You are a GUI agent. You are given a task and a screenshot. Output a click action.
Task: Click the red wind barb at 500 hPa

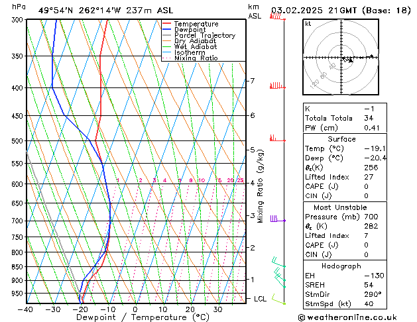pyautogui.click(x=275, y=139)
